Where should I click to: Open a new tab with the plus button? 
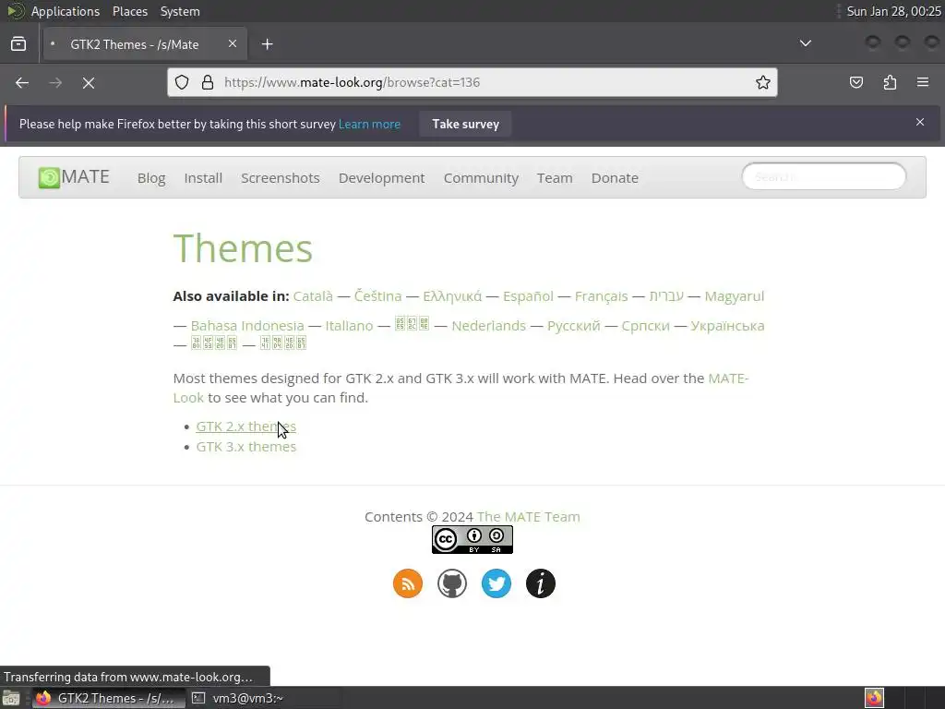click(267, 44)
